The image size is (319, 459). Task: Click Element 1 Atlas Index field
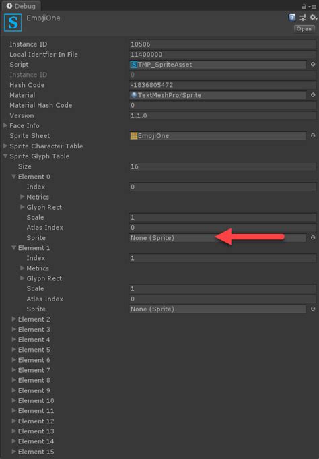pos(223,299)
